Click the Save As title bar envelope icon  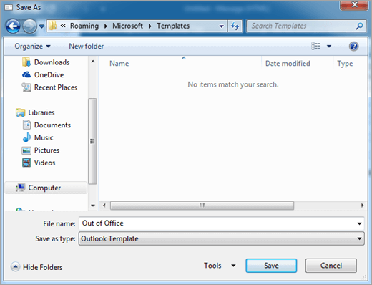[9, 7]
